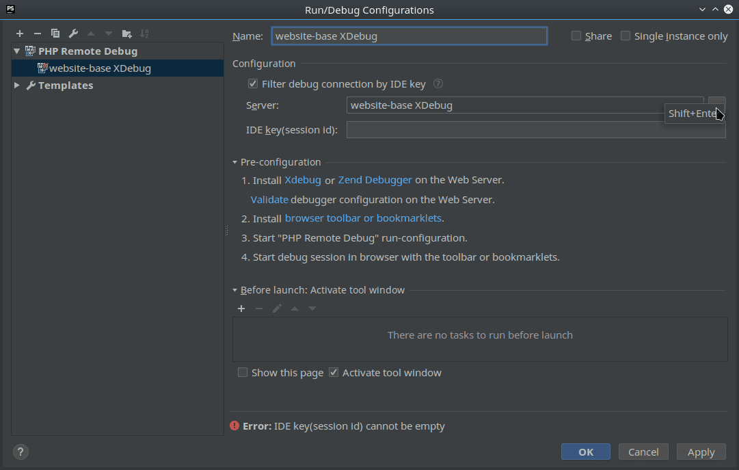This screenshot has width=739, height=470.
Task: Add a new run configuration
Action: (20, 34)
